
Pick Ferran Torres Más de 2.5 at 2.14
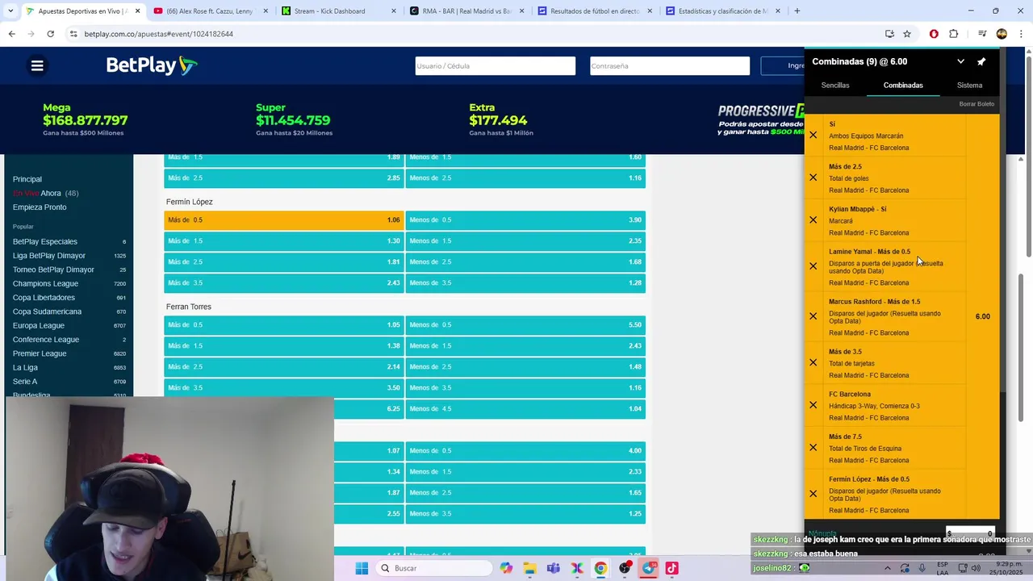pos(284,367)
